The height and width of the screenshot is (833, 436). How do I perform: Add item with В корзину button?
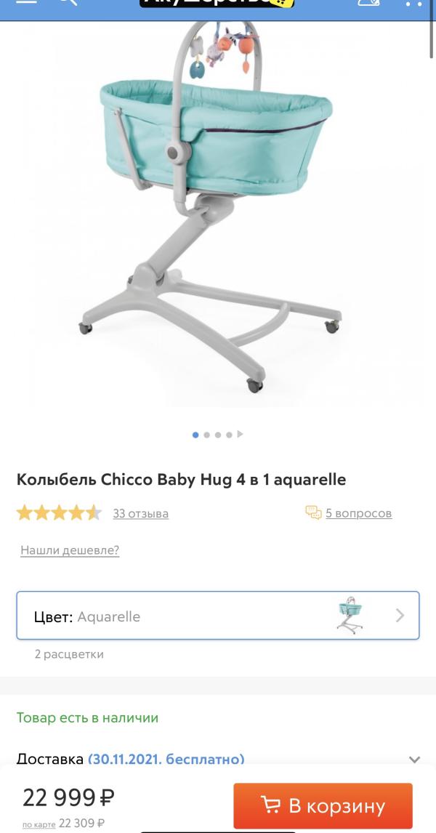tap(323, 806)
